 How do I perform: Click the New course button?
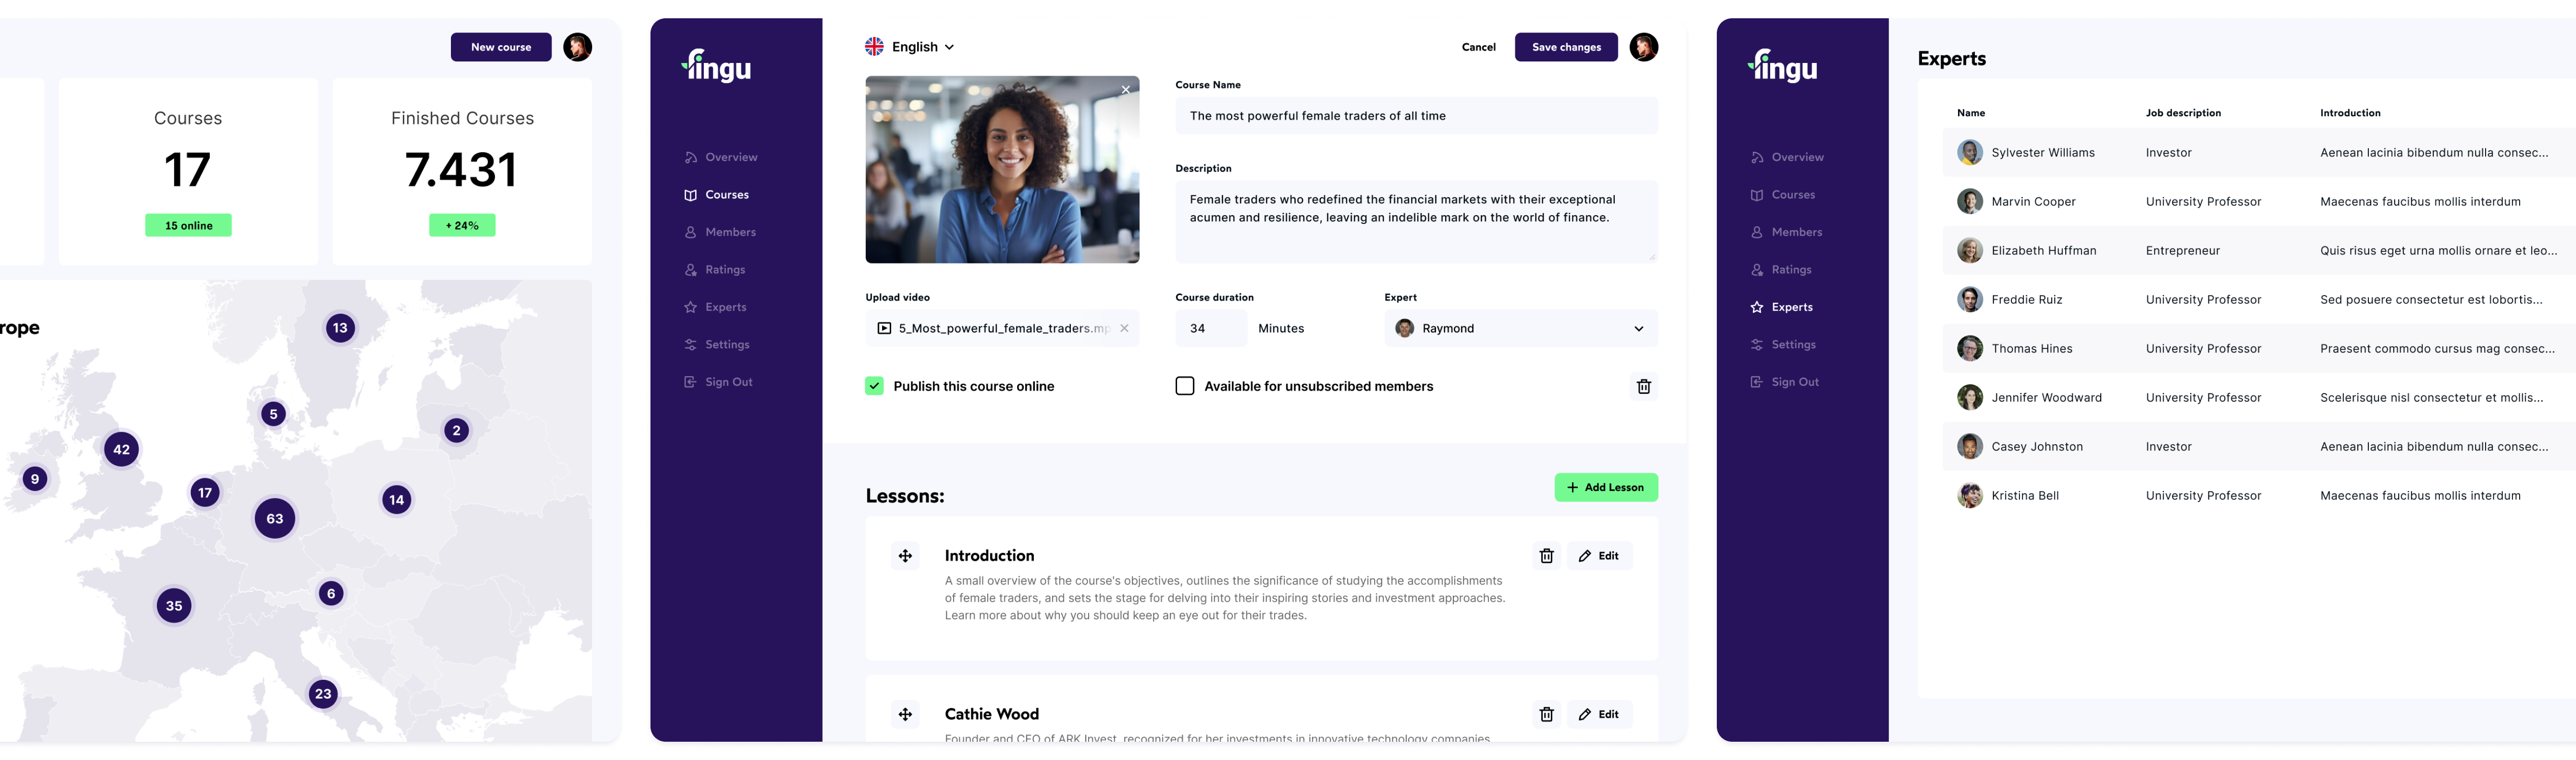[x=501, y=47]
